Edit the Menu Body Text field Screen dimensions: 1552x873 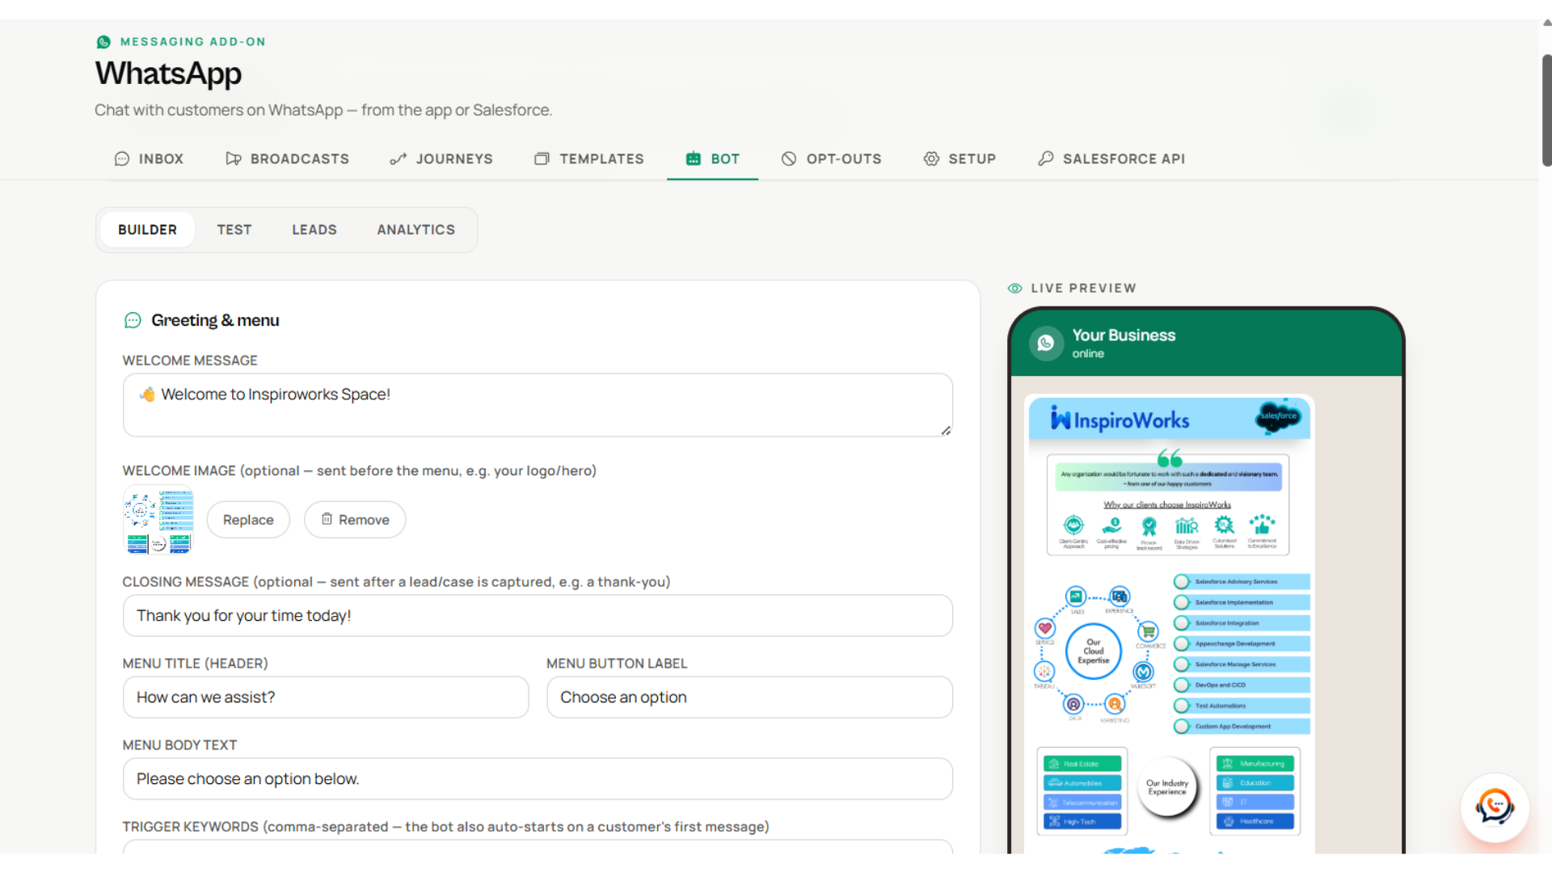pos(538,779)
